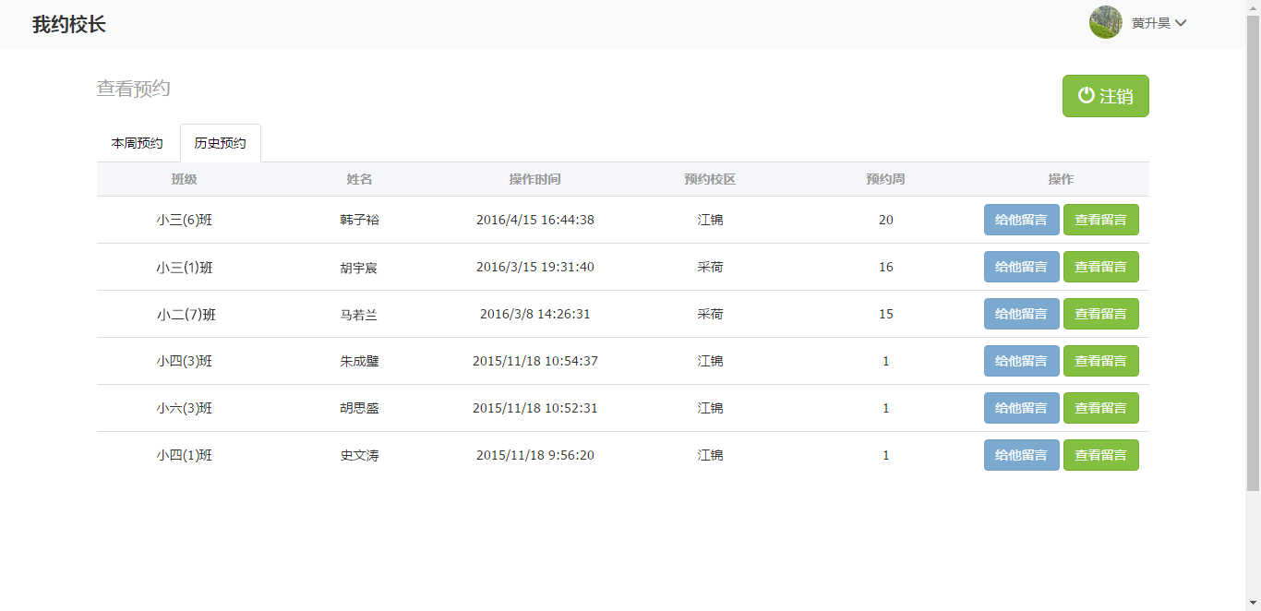Image resolution: width=1261 pixels, height=611 pixels.
Task: Open 查看留言 for 韩子裕
Action: [1100, 220]
